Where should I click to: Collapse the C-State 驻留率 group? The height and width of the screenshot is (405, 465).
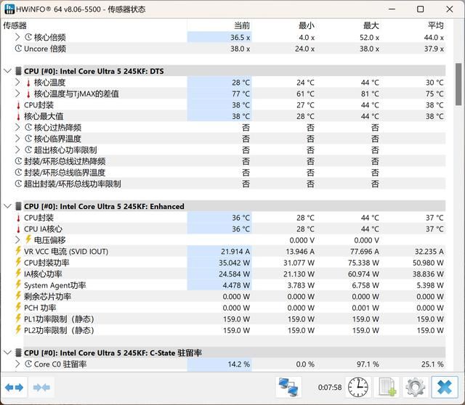click(x=8, y=353)
